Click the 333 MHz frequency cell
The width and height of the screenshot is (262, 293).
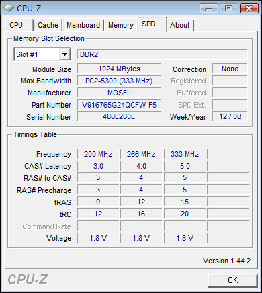185,154
